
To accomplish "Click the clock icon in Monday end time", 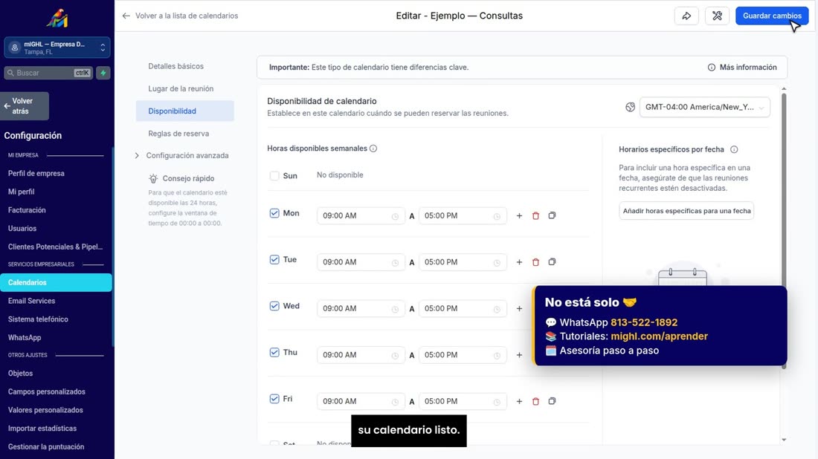I will 497,216.
